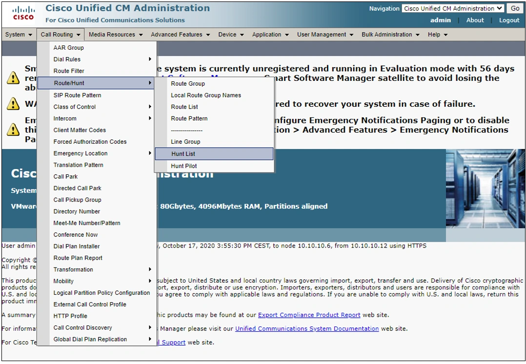The width and height of the screenshot is (526, 364).
Task: Select Forced Authorization Codes entry
Action: tap(96, 142)
